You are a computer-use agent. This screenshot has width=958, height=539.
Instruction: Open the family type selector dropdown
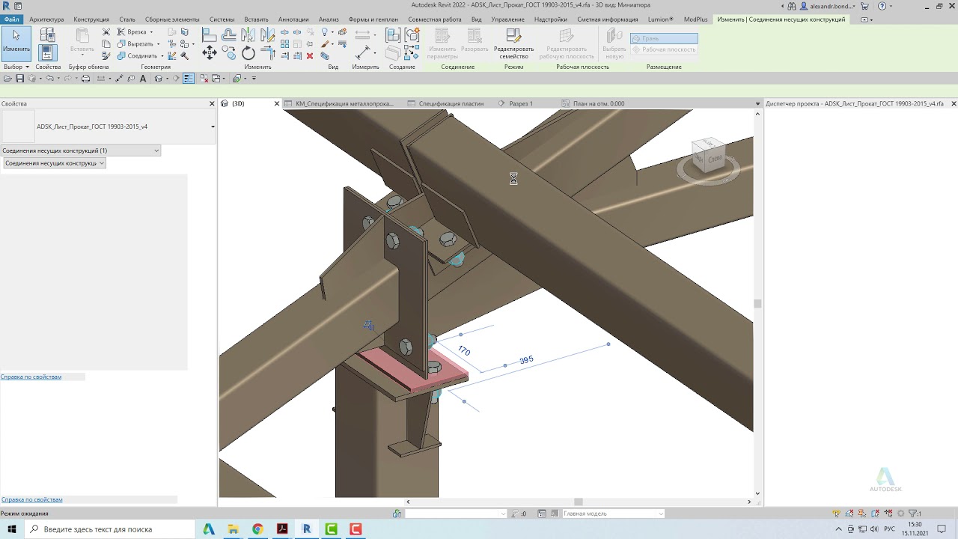pos(213,127)
